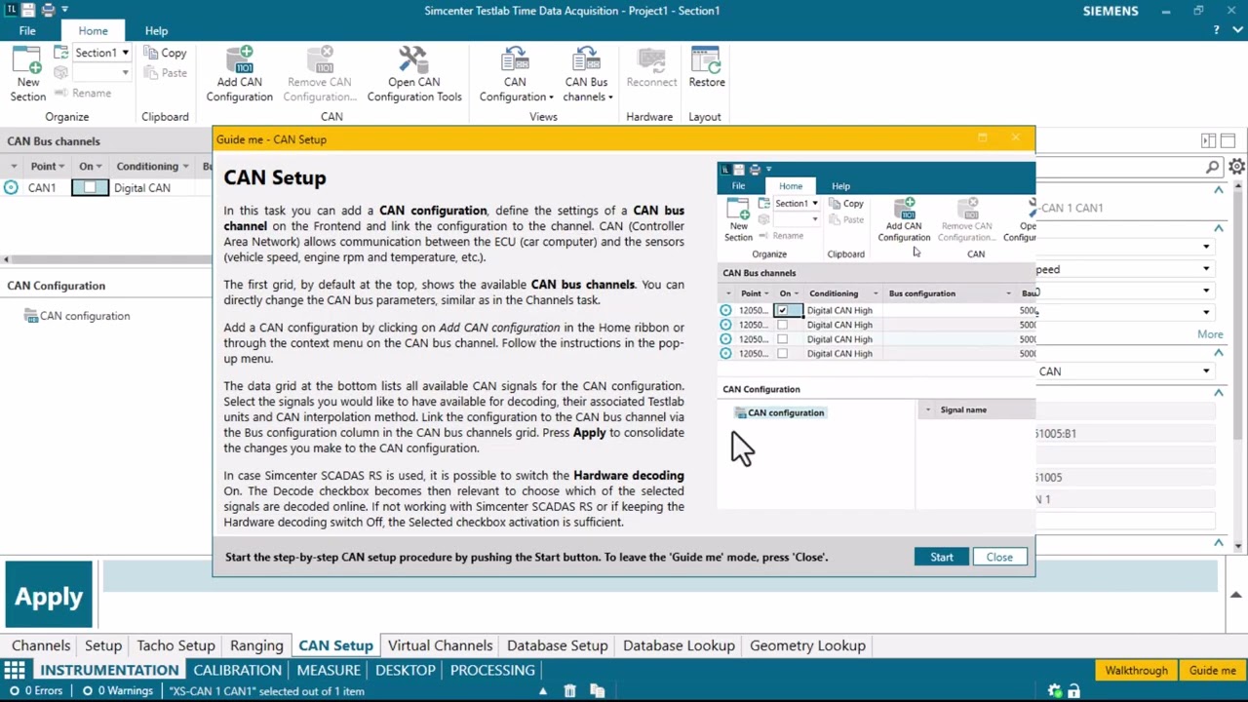Open the Database Setup tab
1248x702 pixels.
[x=557, y=645]
